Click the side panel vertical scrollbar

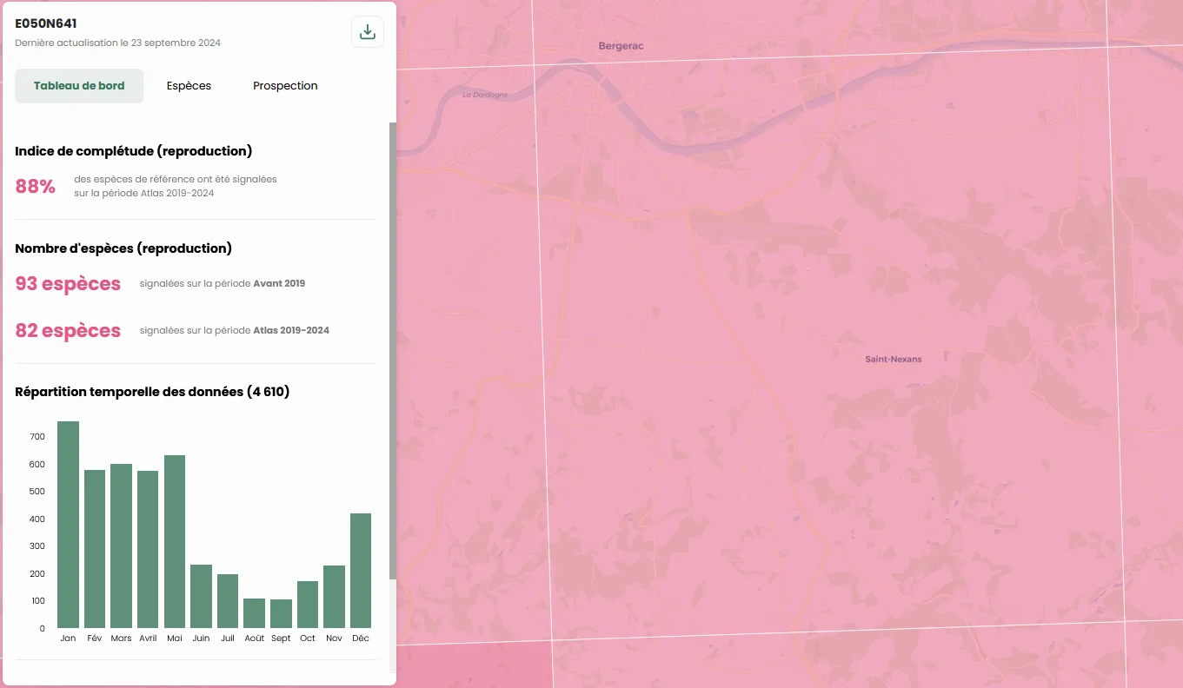click(x=392, y=347)
